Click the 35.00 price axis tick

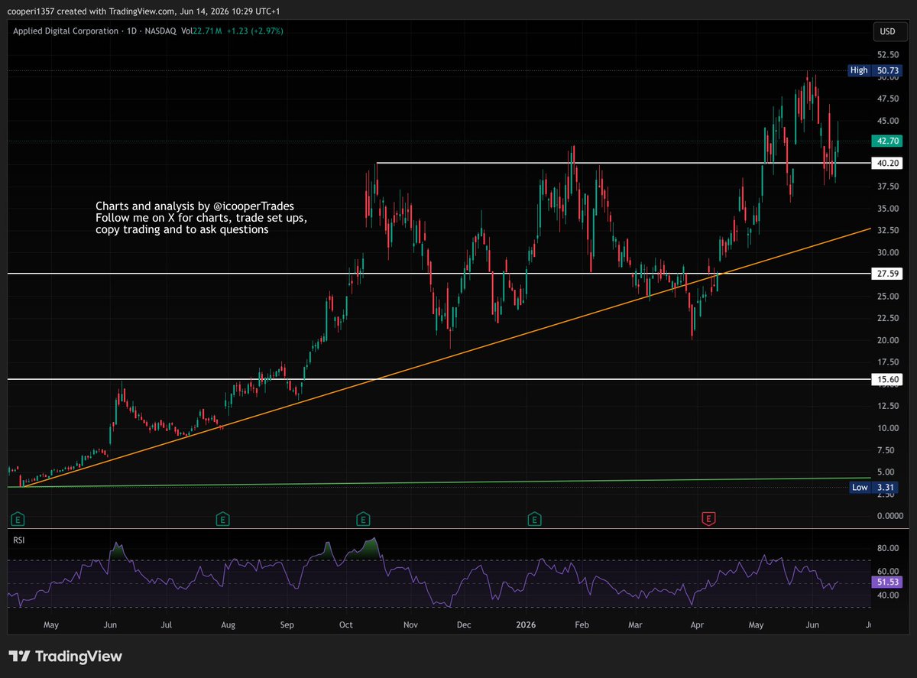(886, 208)
